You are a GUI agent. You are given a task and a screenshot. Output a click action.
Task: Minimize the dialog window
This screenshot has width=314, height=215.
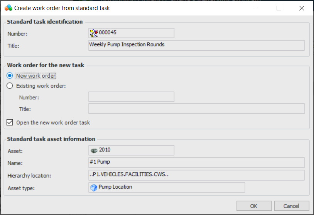256,8
